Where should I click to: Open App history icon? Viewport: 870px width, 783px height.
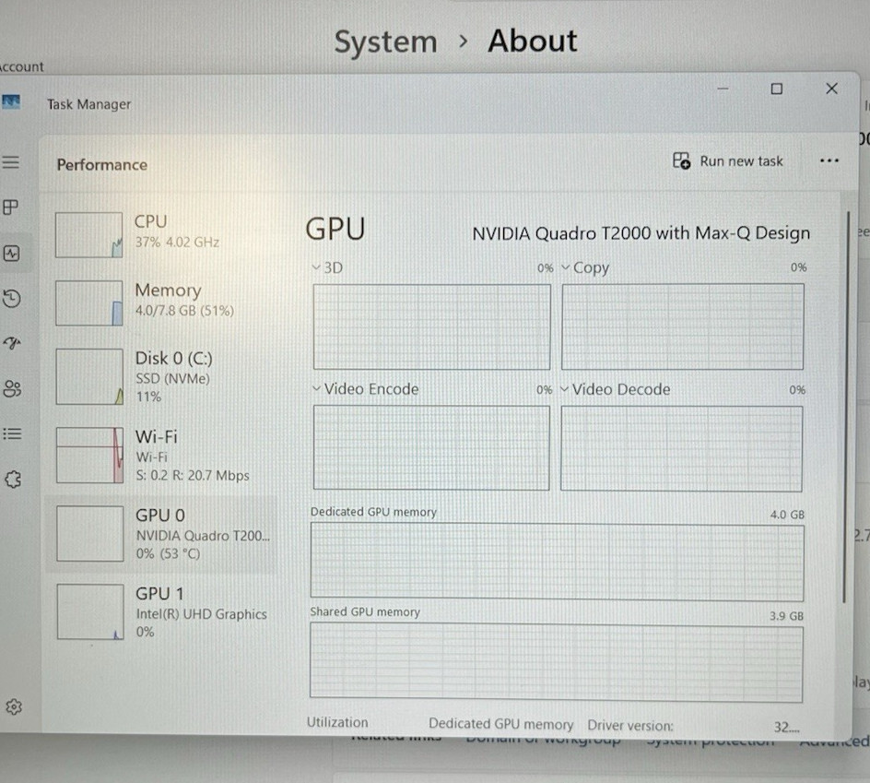[11, 299]
